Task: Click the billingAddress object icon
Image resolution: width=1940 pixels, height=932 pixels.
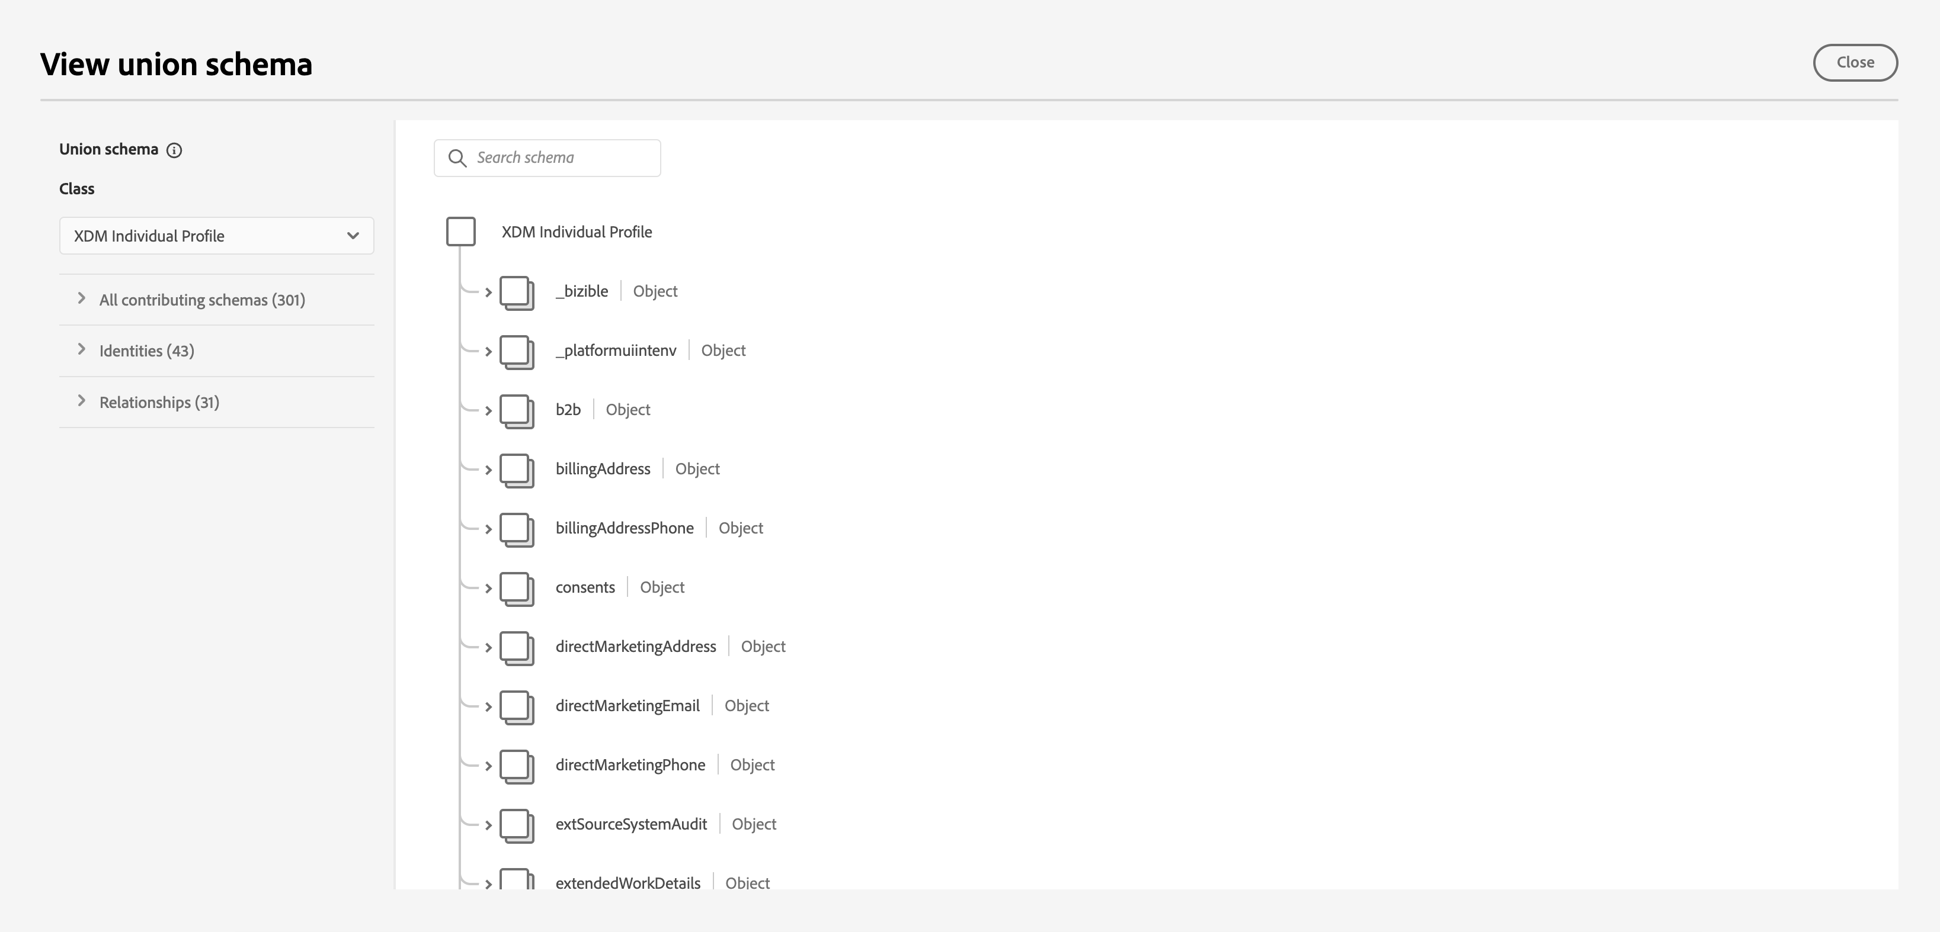Action: point(517,470)
